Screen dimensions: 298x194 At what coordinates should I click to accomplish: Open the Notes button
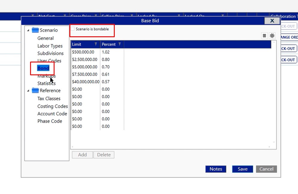tap(216, 169)
